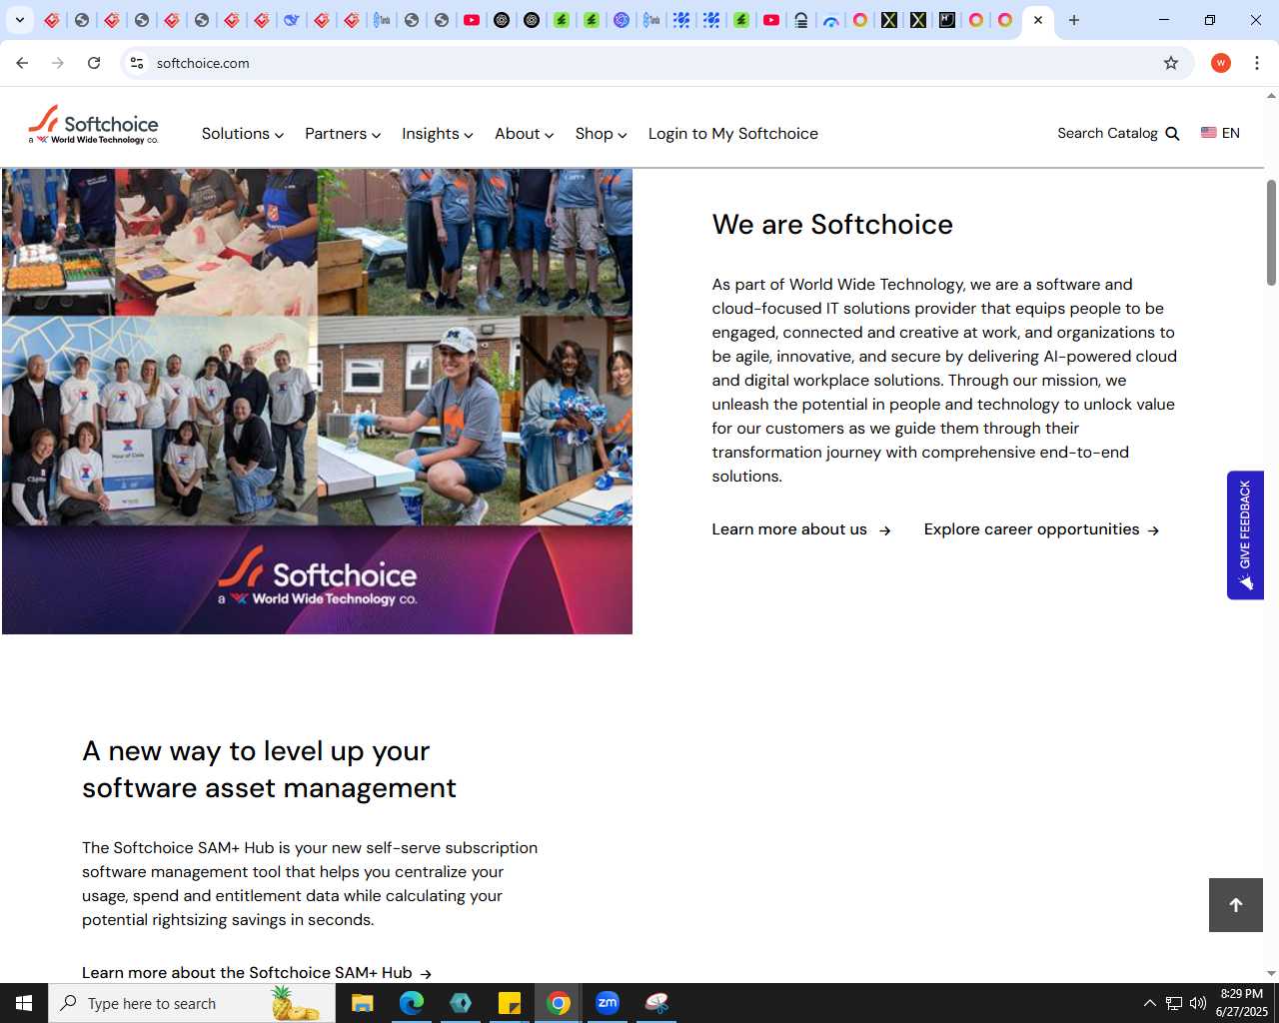
Task: Click the US flag icon
Action: pyautogui.click(x=1209, y=133)
